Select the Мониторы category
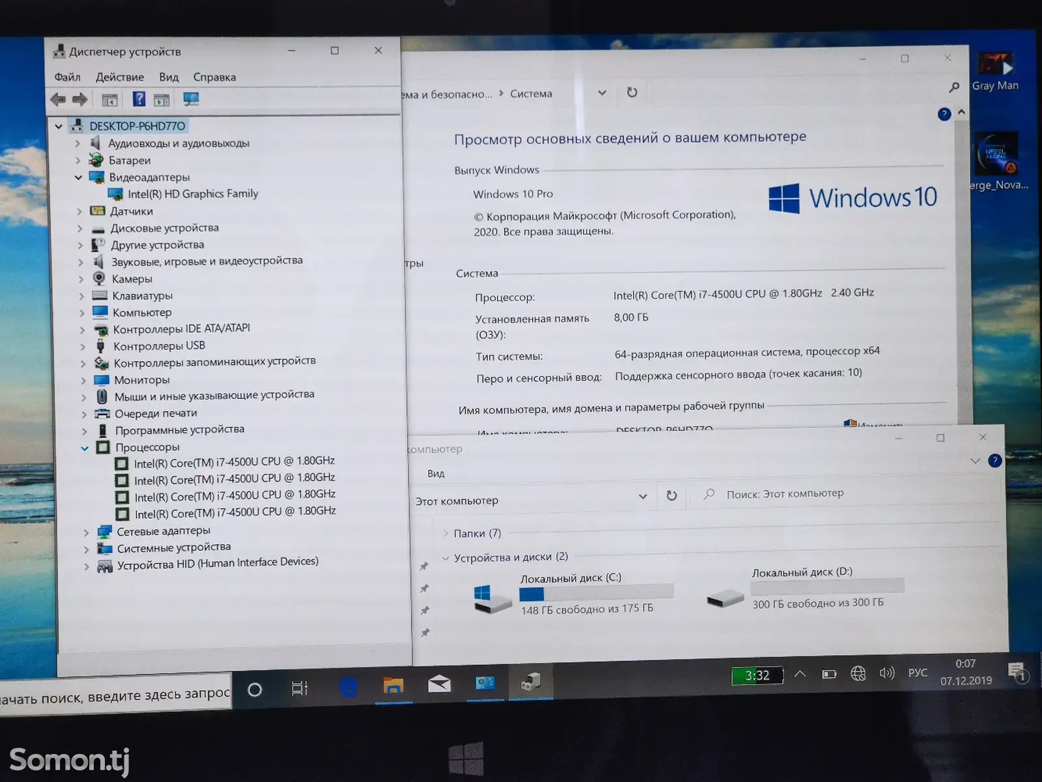This screenshot has height=782, width=1042. click(141, 380)
